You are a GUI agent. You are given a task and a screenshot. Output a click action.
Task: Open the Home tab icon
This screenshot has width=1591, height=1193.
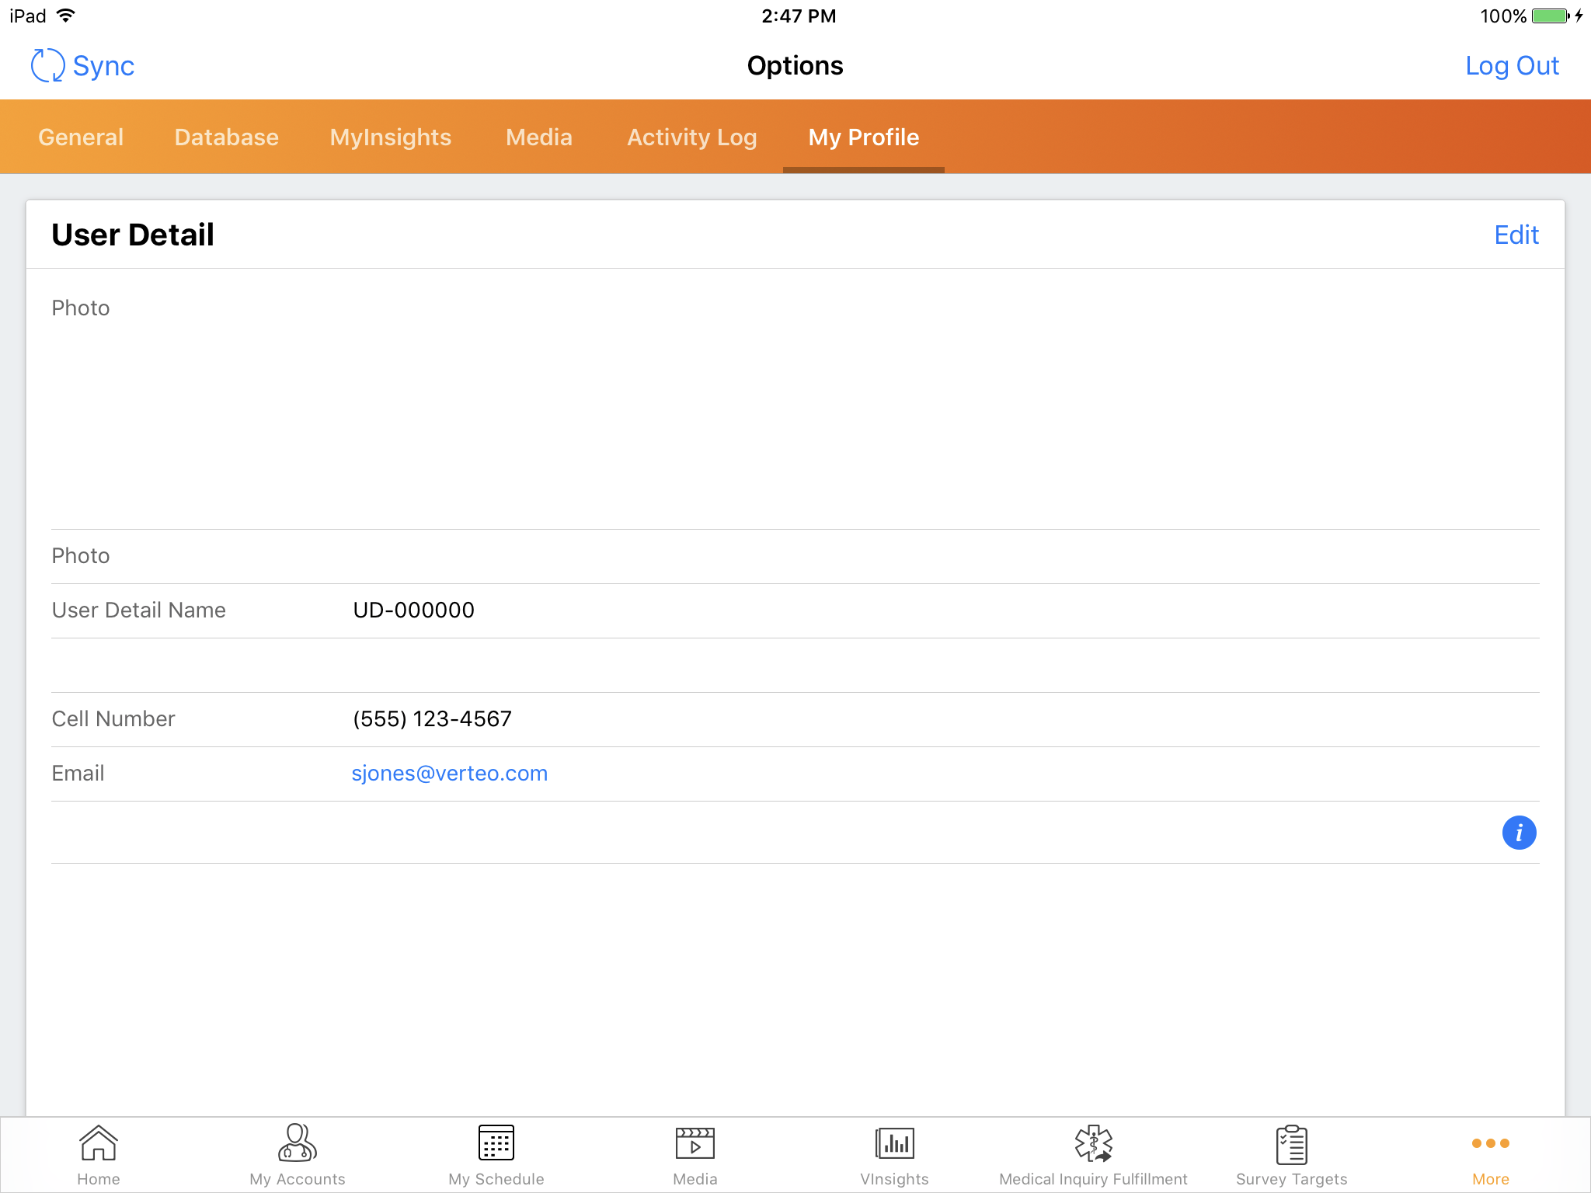pyautogui.click(x=99, y=1144)
